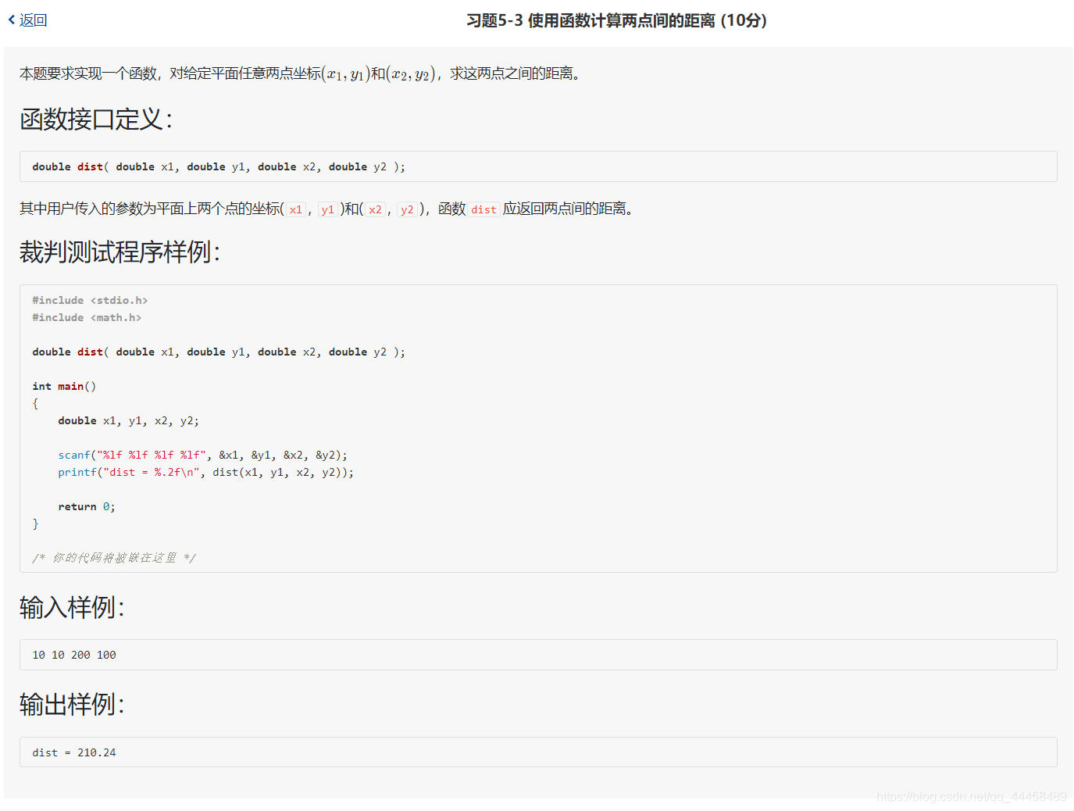Click the back chevron icon beside 返回
Screen dimensions: 1074x811
point(12,20)
